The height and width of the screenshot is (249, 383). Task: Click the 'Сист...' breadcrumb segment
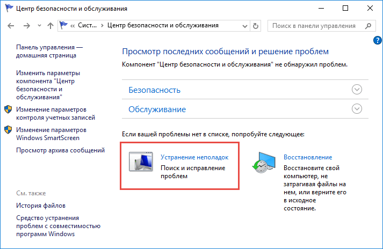[87, 25]
